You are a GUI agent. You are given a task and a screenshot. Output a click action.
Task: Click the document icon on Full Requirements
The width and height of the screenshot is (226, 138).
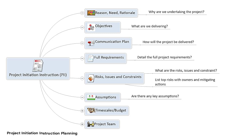91,58
